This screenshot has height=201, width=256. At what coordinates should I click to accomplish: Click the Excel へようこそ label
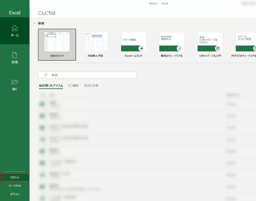click(x=134, y=56)
